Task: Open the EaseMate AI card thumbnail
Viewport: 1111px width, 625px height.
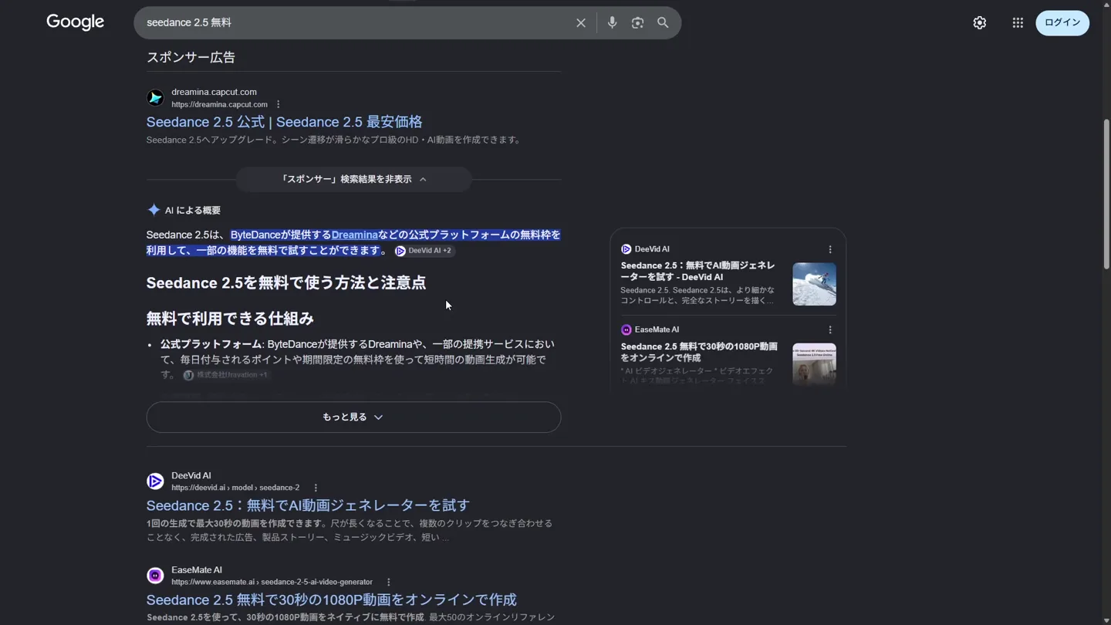Action: [x=814, y=364]
